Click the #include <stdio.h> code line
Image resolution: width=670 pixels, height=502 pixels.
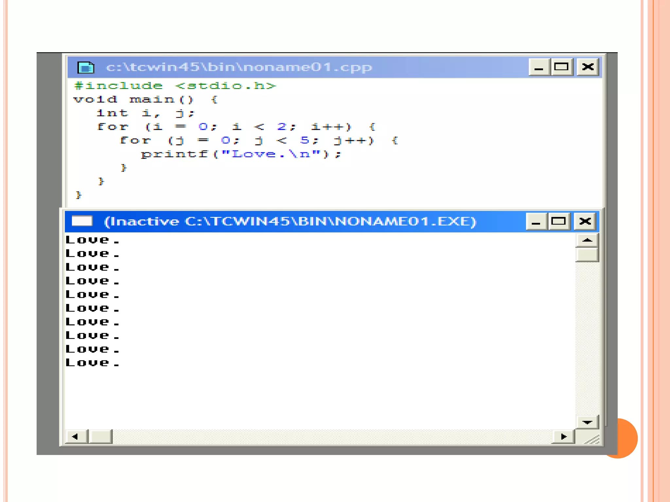click(175, 86)
